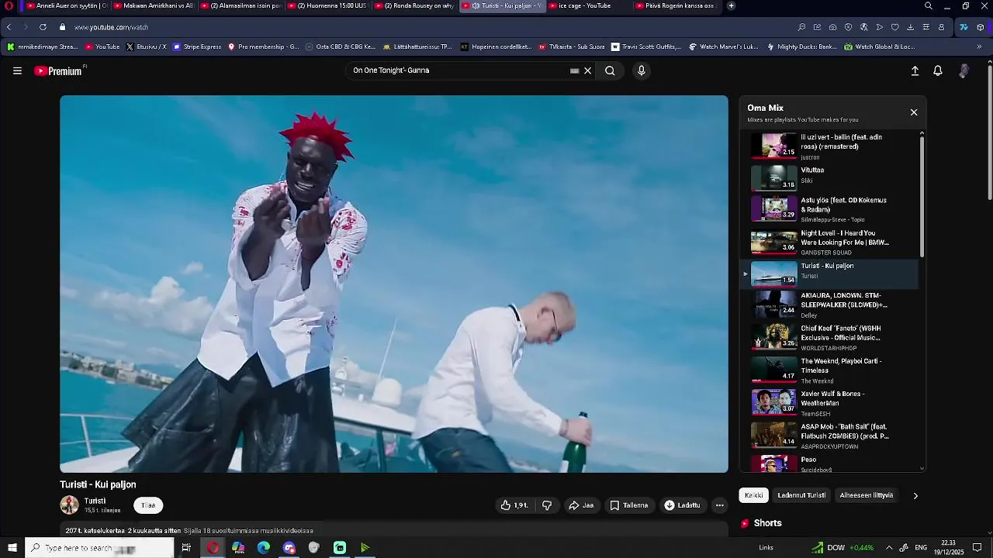Open the YouTube hamburger guide menu
The width and height of the screenshot is (993, 558).
(x=17, y=71)
